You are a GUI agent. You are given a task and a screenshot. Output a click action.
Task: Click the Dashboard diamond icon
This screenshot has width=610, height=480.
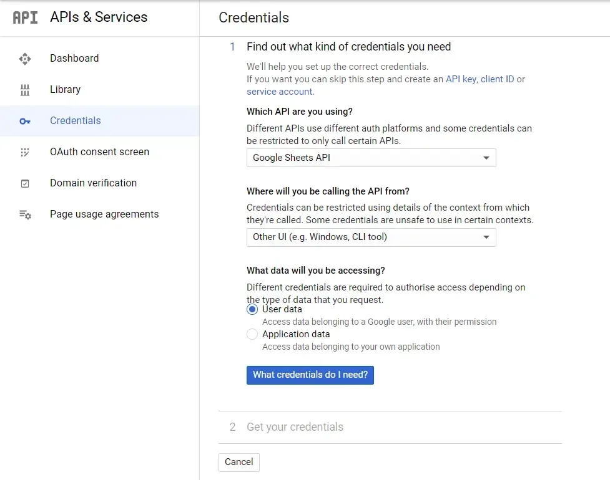tap(25, 59)
